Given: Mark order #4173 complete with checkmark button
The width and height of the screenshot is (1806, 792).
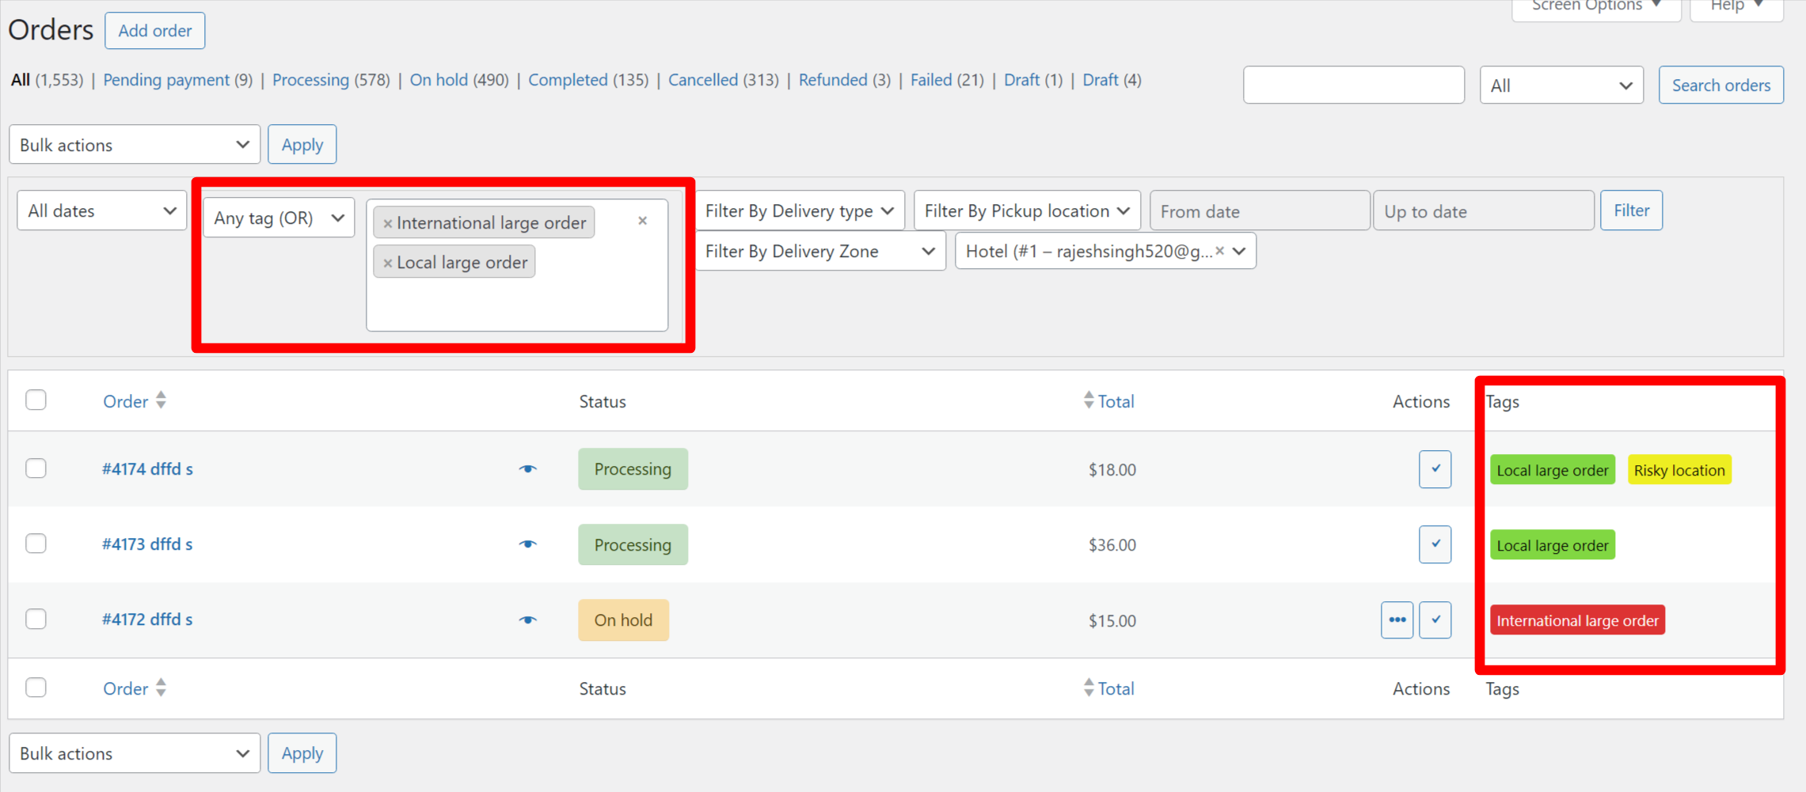Looking at the screenshot, I should click(x=1435, y=544).
